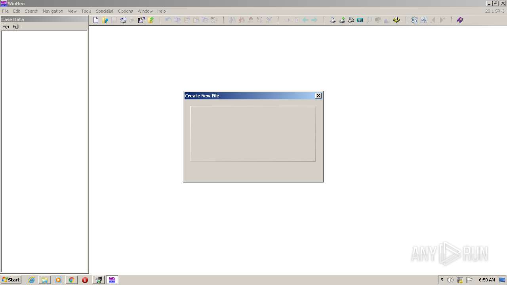Open the Help menu
Screen dimensions: 507x285
coord(161,11)
